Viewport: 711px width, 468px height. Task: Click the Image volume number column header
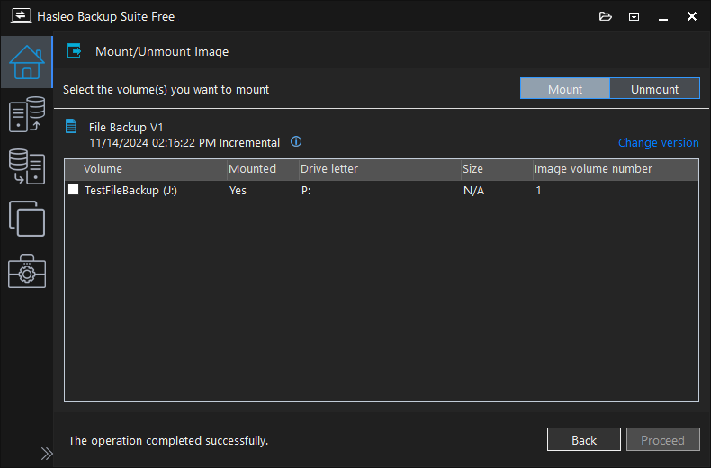click(616, 169)
